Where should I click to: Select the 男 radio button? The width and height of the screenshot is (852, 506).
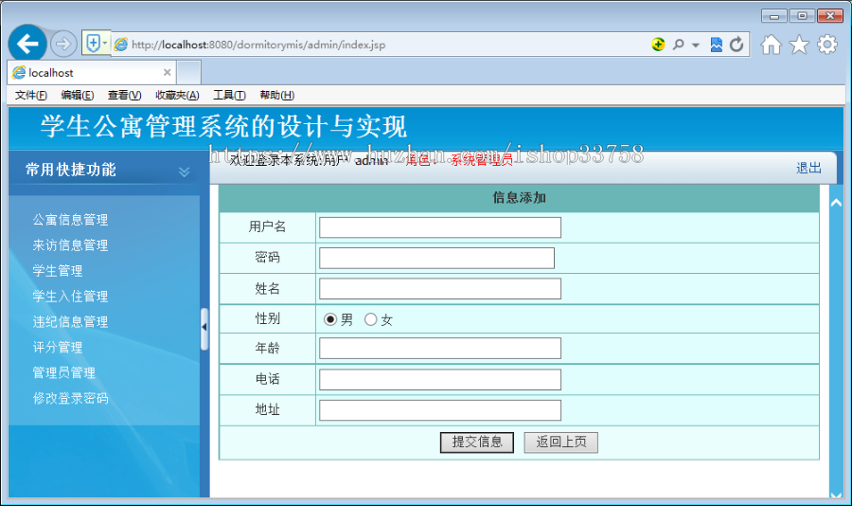(329, 319)
